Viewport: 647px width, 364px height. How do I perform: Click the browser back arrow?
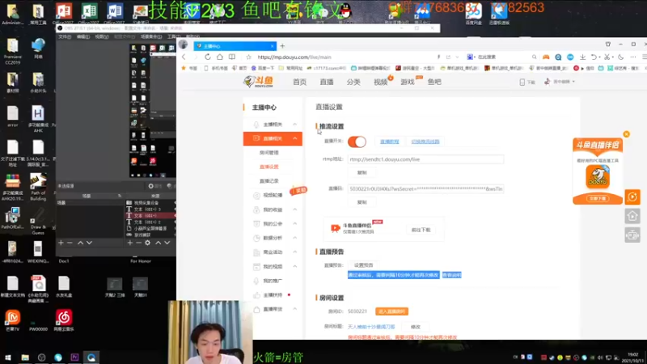click(184, 57)
